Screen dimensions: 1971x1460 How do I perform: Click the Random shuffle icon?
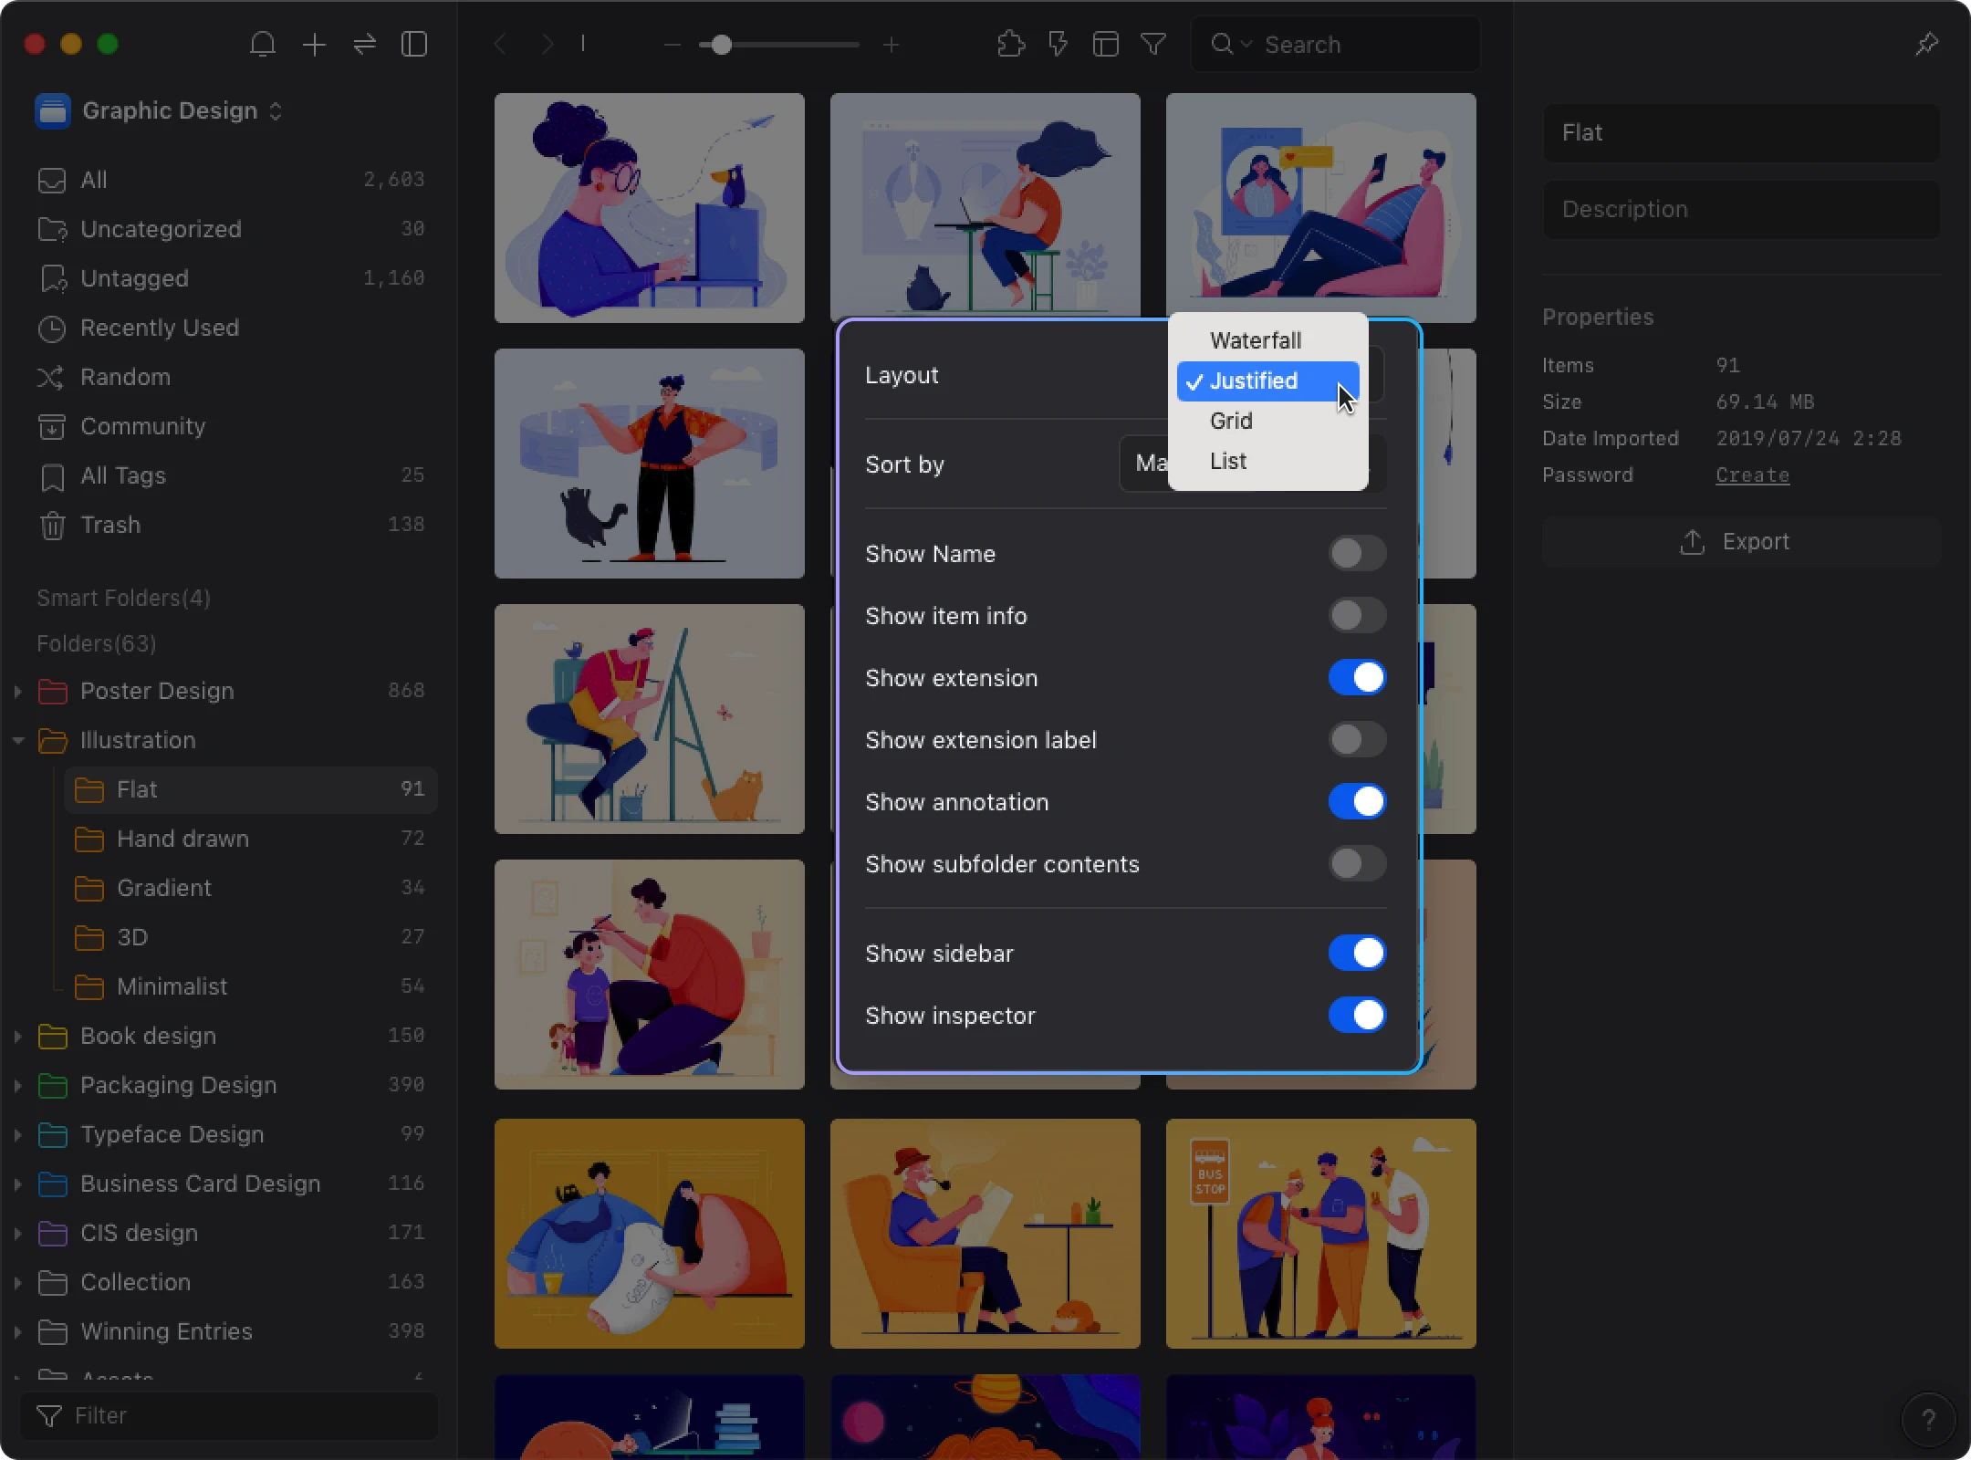50,377
